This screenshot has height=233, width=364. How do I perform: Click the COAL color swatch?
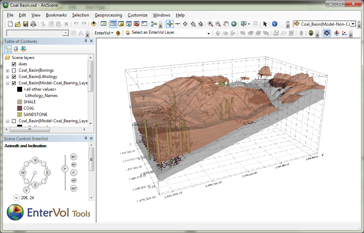[20, 108]
